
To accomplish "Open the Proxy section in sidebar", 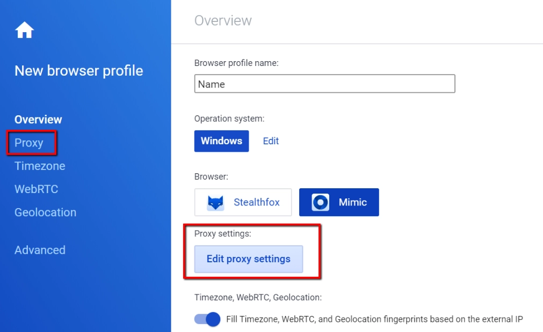I will [x=29, y=143].
